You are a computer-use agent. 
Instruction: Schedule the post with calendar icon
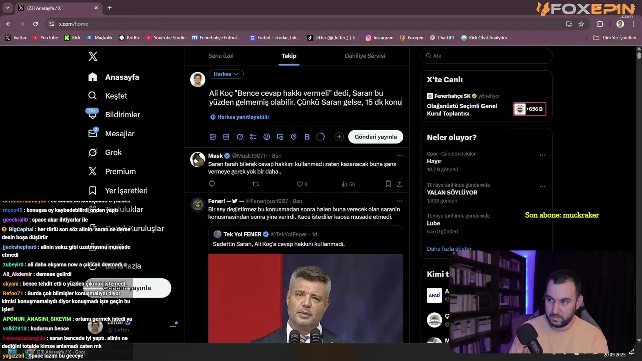point(280,137)
